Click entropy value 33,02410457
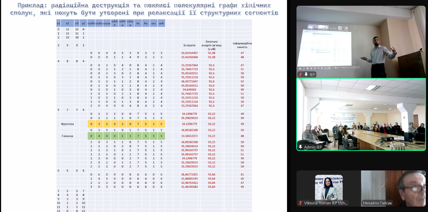Viewport: 428px width, 212px height. pyautogui.click(x=190, y=53)
